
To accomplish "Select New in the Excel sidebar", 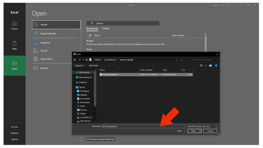I will tap(14, 45).
